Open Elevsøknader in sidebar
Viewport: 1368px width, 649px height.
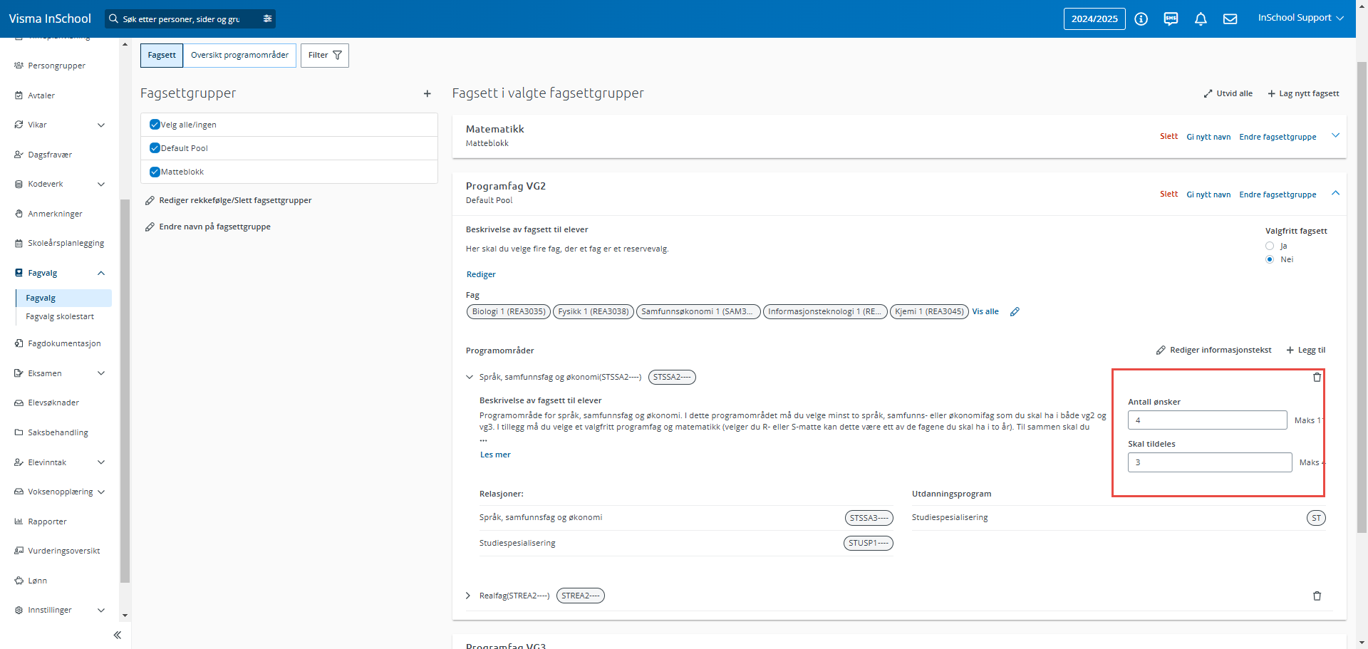53,403
